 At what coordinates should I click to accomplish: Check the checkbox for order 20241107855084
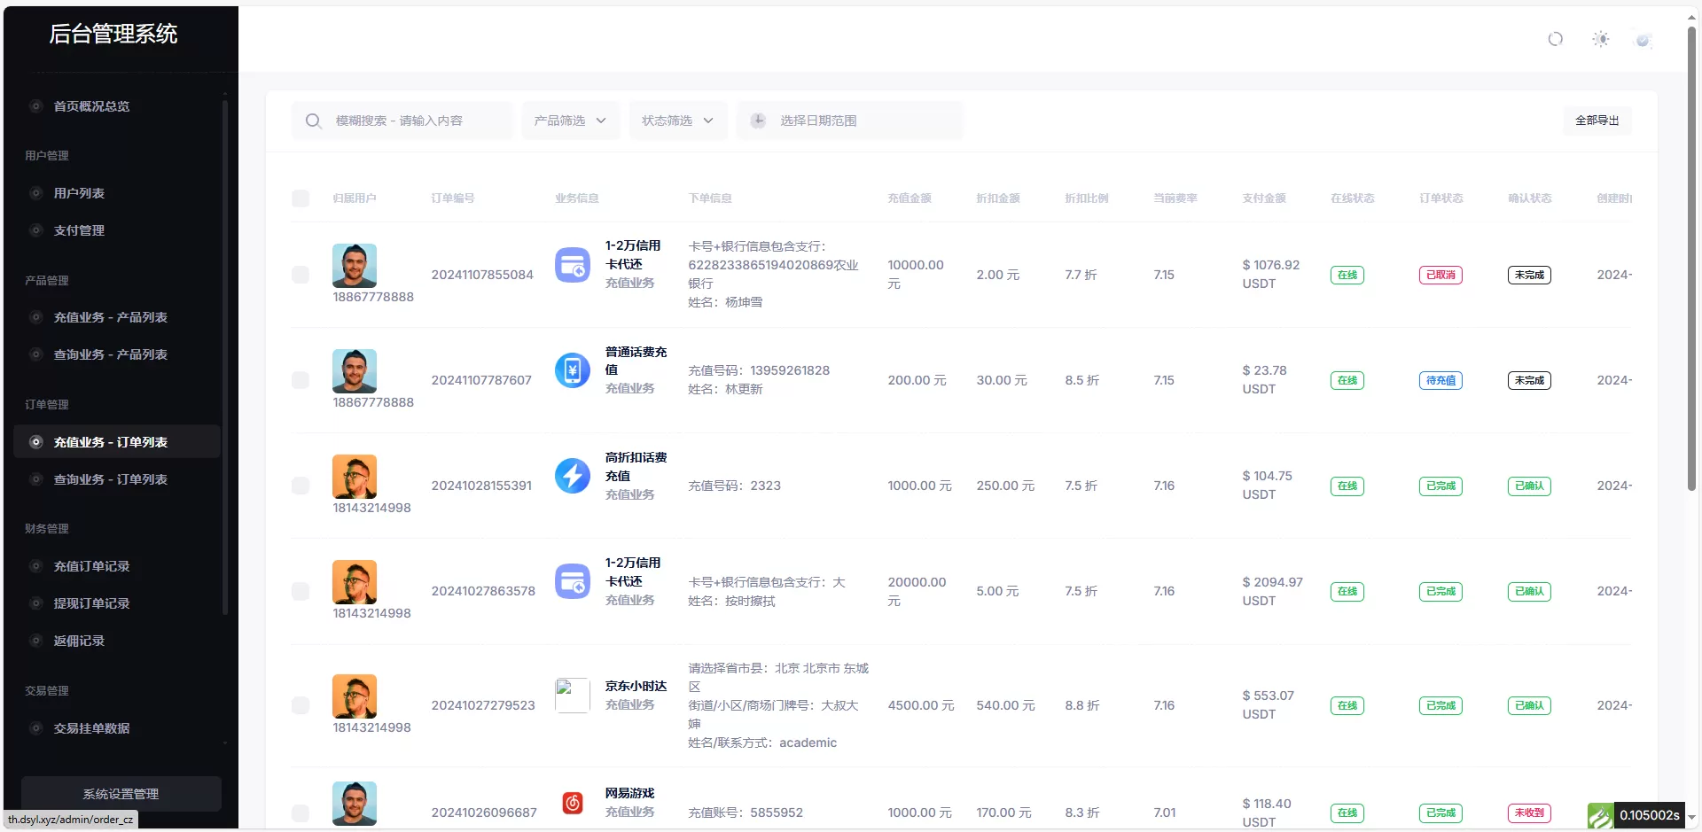(x=301, y=275)
